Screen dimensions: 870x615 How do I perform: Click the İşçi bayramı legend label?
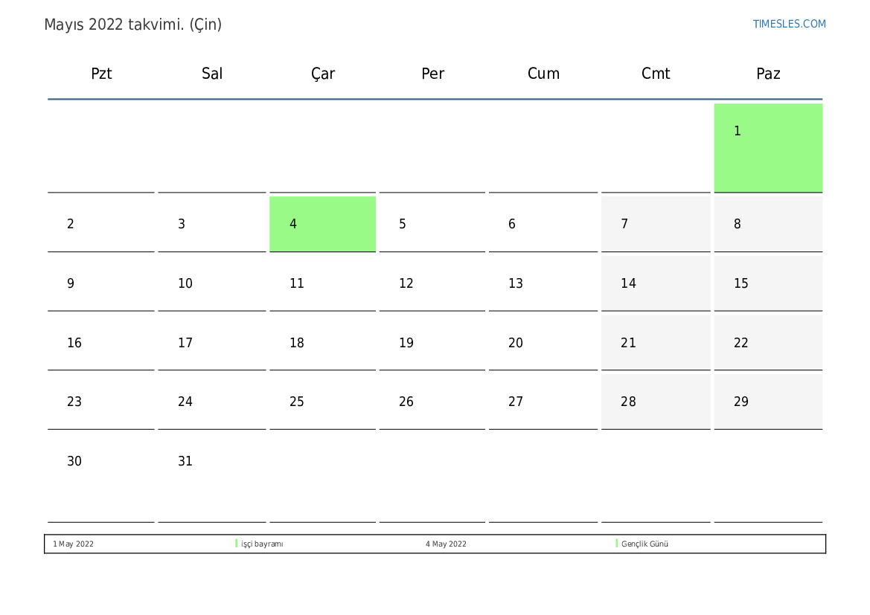pyautogui.click(x=262, y=544)
